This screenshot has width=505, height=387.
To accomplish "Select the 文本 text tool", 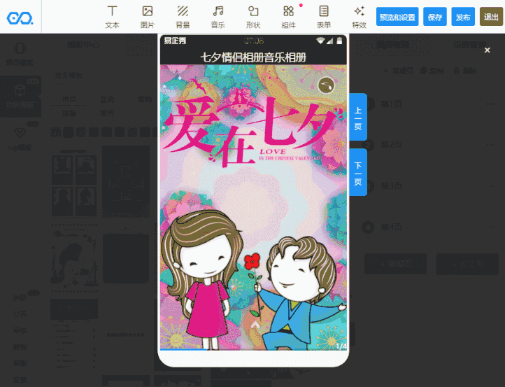I will (x=112, y=17).
